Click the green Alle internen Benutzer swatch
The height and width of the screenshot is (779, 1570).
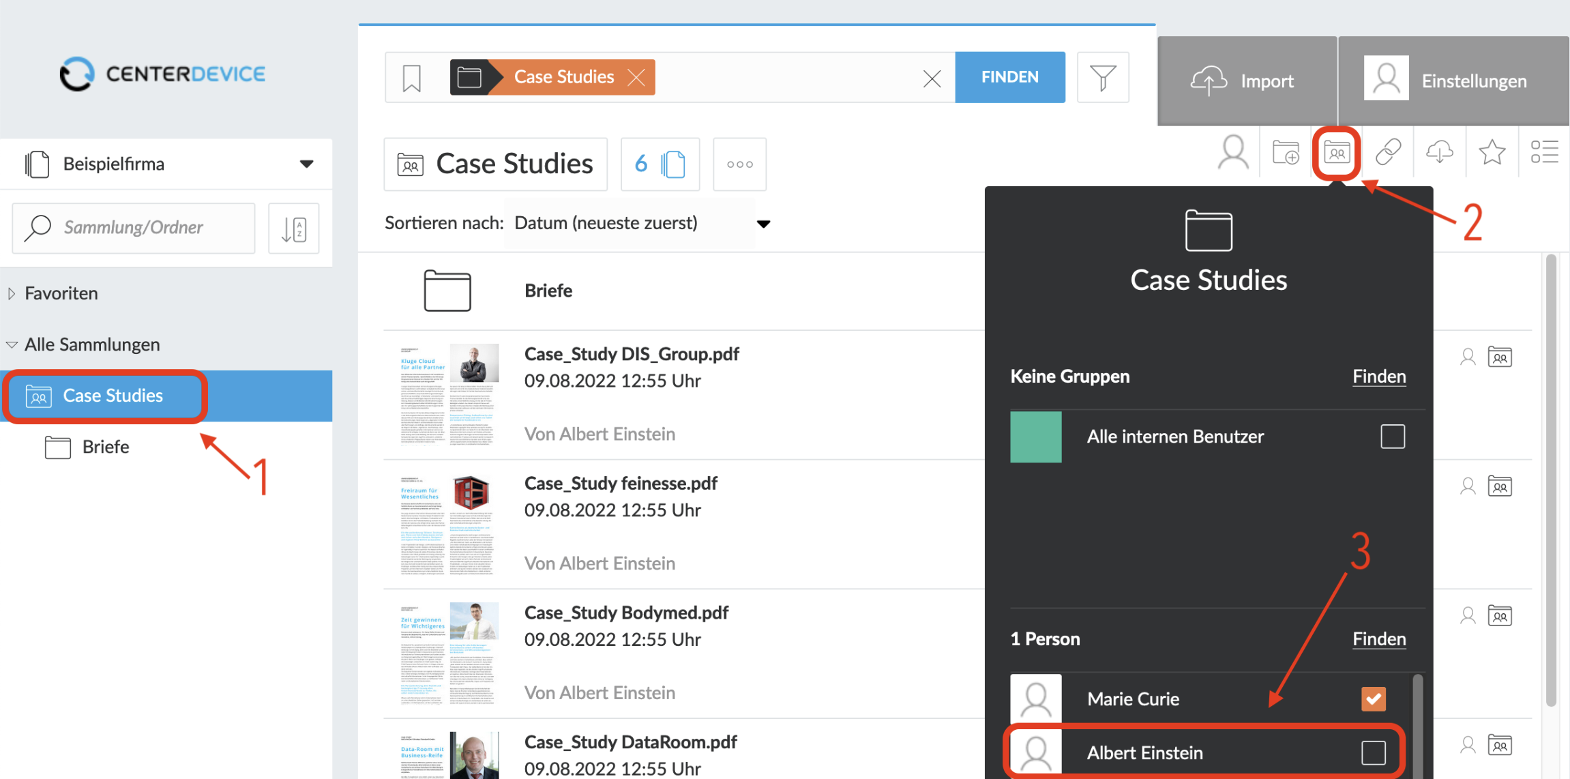pyautogui.click(x=1035, y=437)
